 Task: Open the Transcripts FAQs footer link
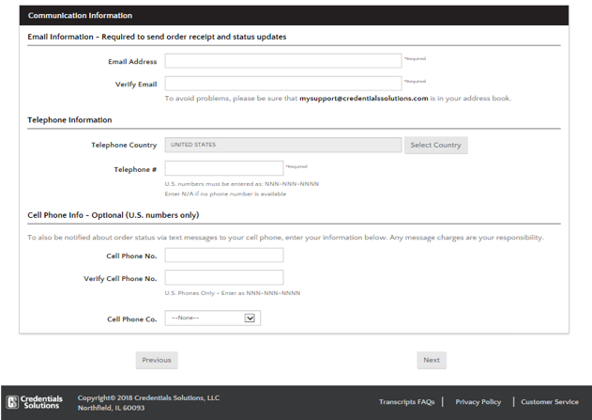click(406, 402)
